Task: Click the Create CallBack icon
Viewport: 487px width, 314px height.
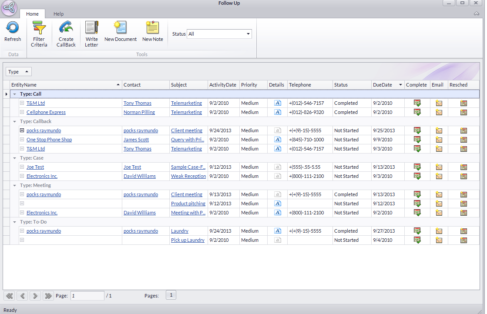Action: (x=66, y=28)
